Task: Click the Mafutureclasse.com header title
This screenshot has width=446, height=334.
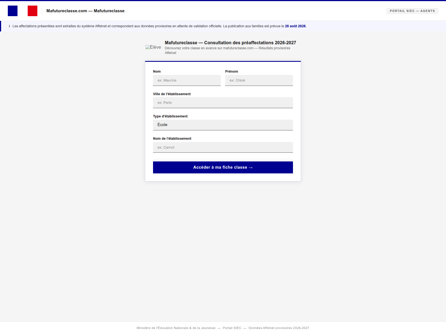Action: [x=85, y=11]
